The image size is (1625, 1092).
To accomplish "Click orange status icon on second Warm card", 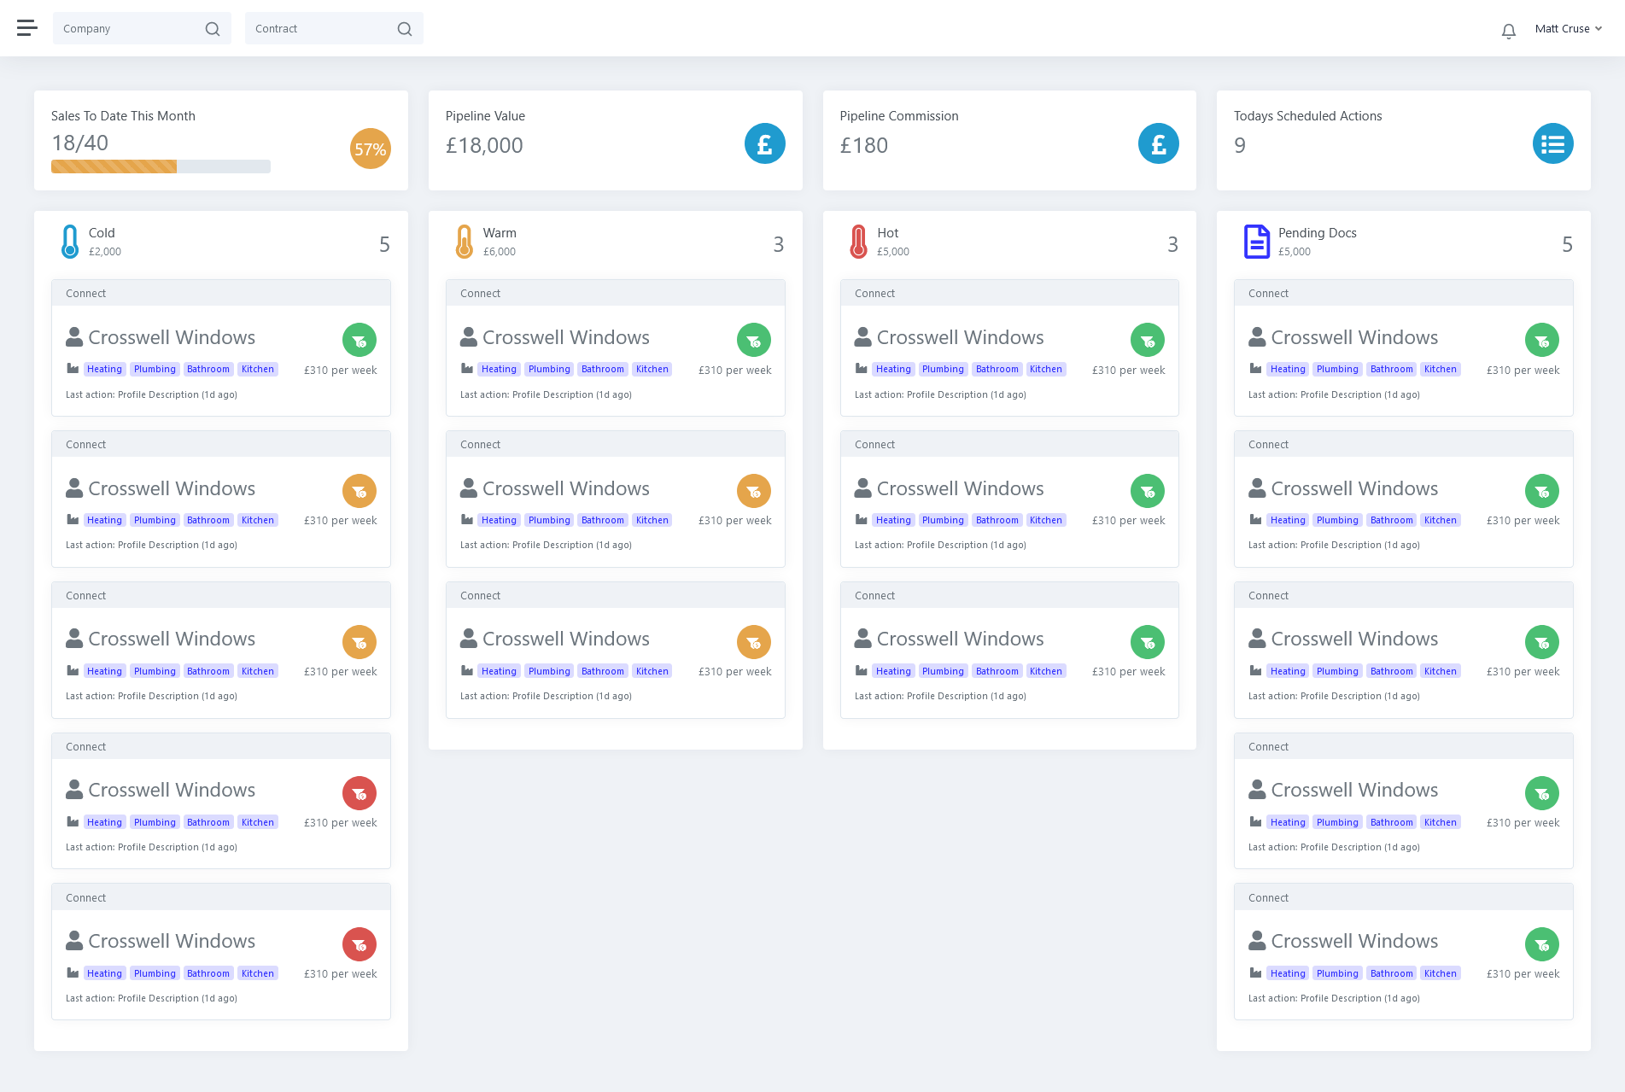I will click(753, 491).
